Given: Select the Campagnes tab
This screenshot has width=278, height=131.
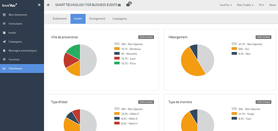Looking at the screenshot, I should point(120,19).
